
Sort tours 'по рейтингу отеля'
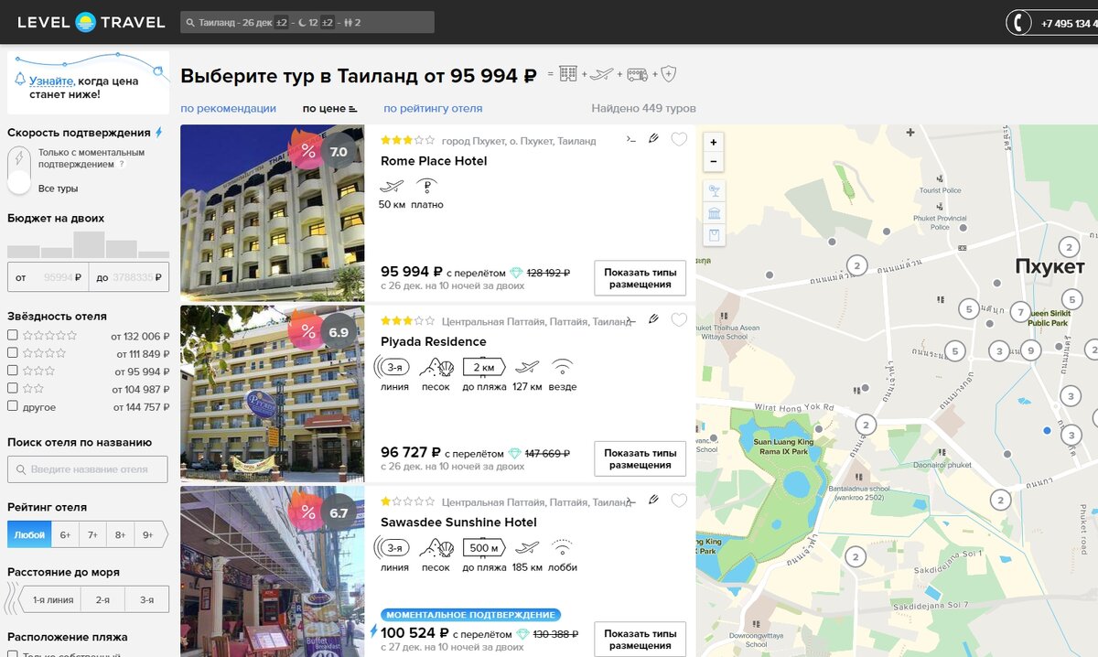click(x=433, y=108)
